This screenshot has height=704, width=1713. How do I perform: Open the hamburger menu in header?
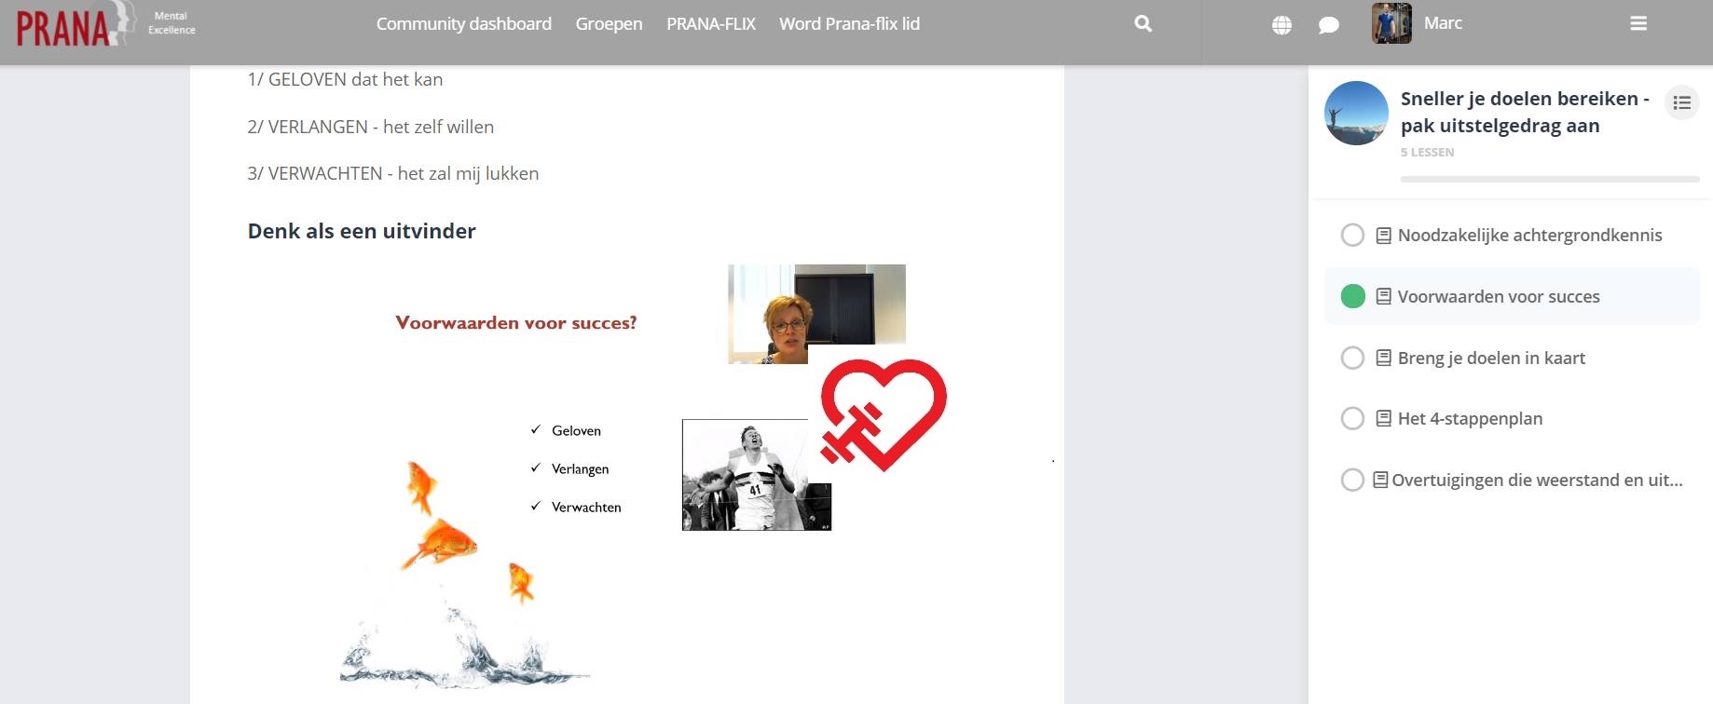tap(1638, 24)
